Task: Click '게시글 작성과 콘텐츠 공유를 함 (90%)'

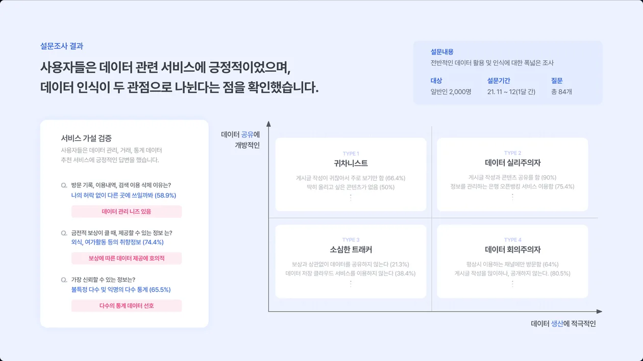Action: (x=512, y=178)
